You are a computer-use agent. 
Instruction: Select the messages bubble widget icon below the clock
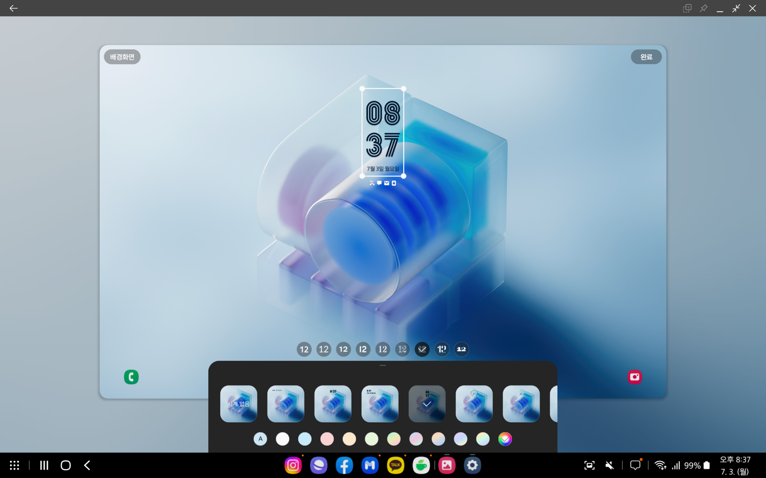click(379, 183)
